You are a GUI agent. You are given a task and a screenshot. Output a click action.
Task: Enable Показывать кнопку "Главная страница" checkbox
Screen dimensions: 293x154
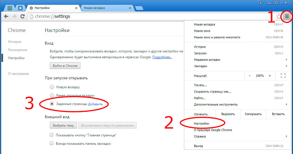pos(51,135)
